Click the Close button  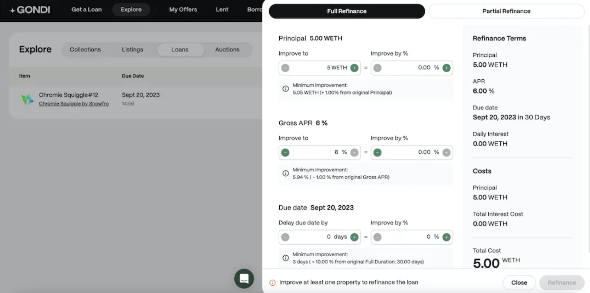point(519,282)
